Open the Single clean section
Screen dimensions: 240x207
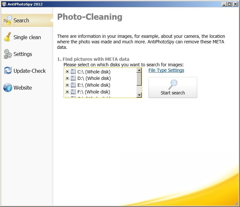click(27, 37)
